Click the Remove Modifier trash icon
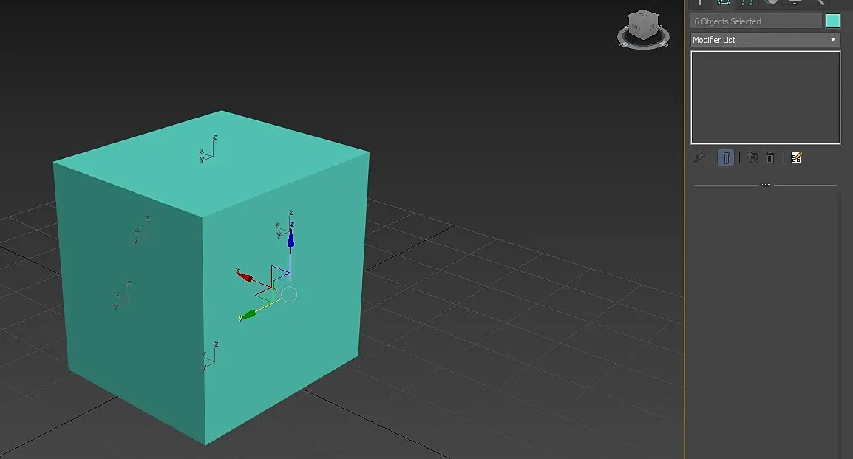Image resolution: width=853 pixels, height=459 pixels. point(770,157)
